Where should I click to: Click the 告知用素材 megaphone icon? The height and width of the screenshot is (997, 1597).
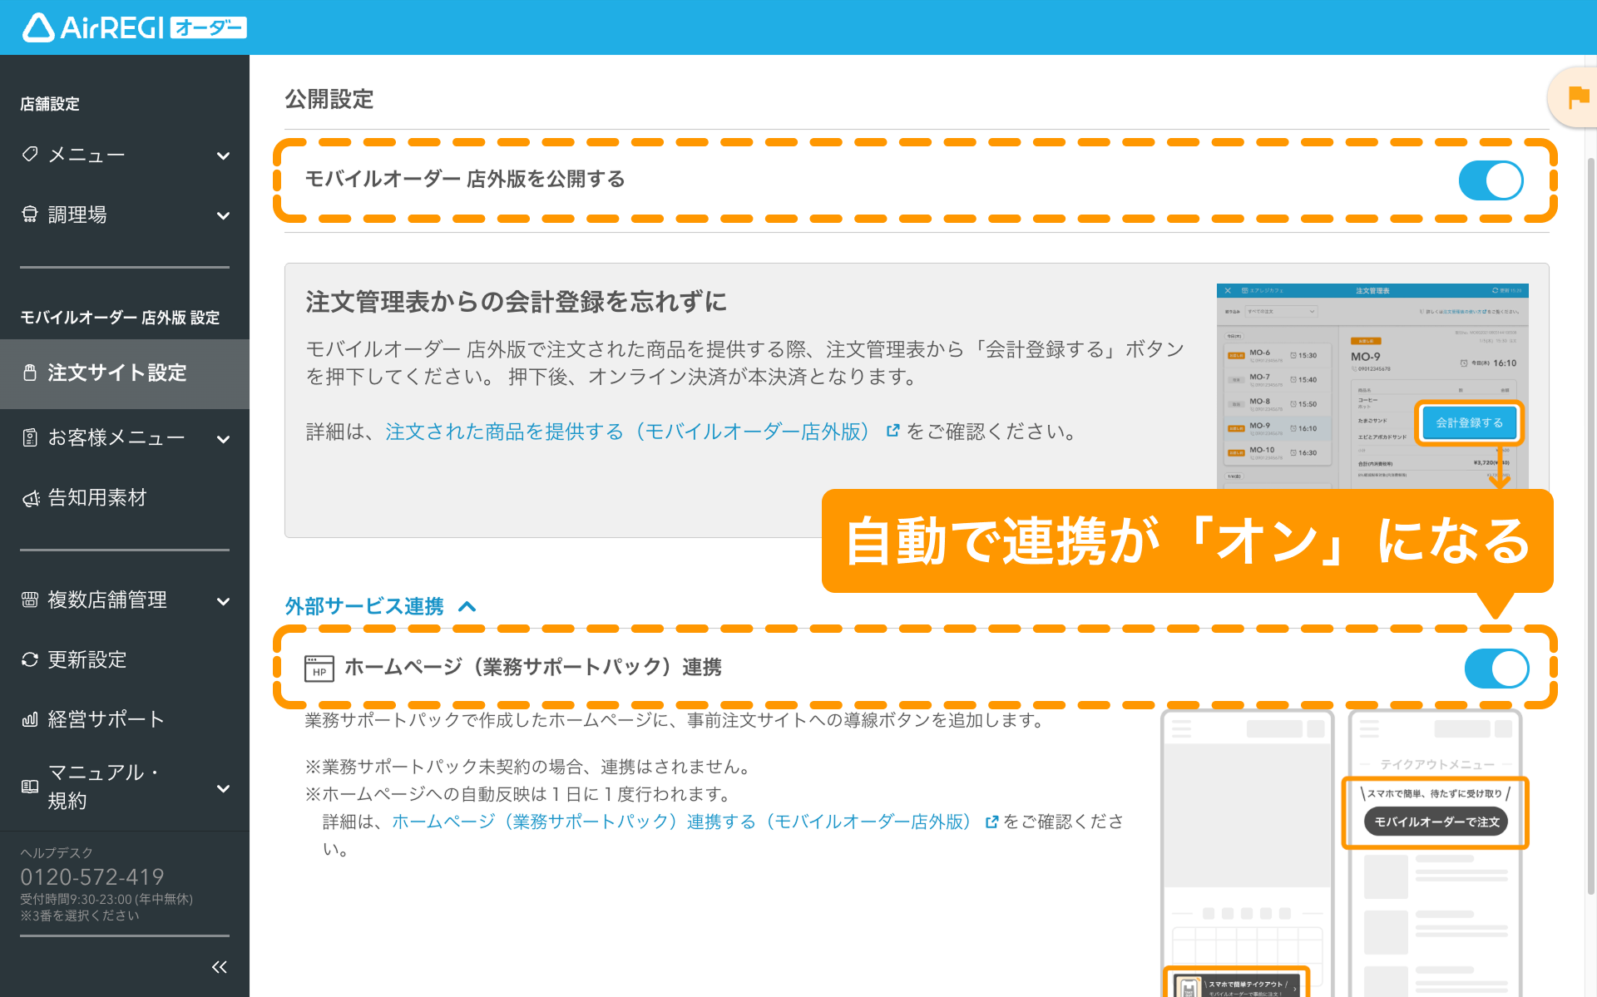[31, 498]
